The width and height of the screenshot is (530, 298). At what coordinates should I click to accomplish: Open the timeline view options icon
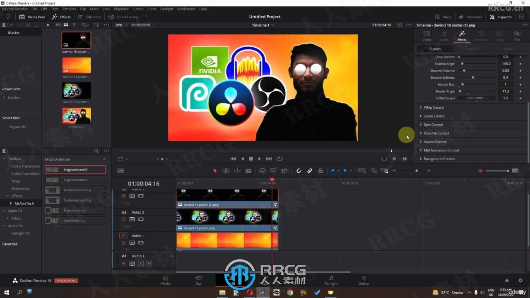pyautogui.click(x=120, y=171)
